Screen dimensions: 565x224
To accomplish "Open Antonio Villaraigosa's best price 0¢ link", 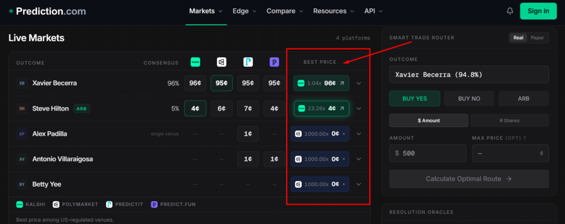I will coord(320,159).
